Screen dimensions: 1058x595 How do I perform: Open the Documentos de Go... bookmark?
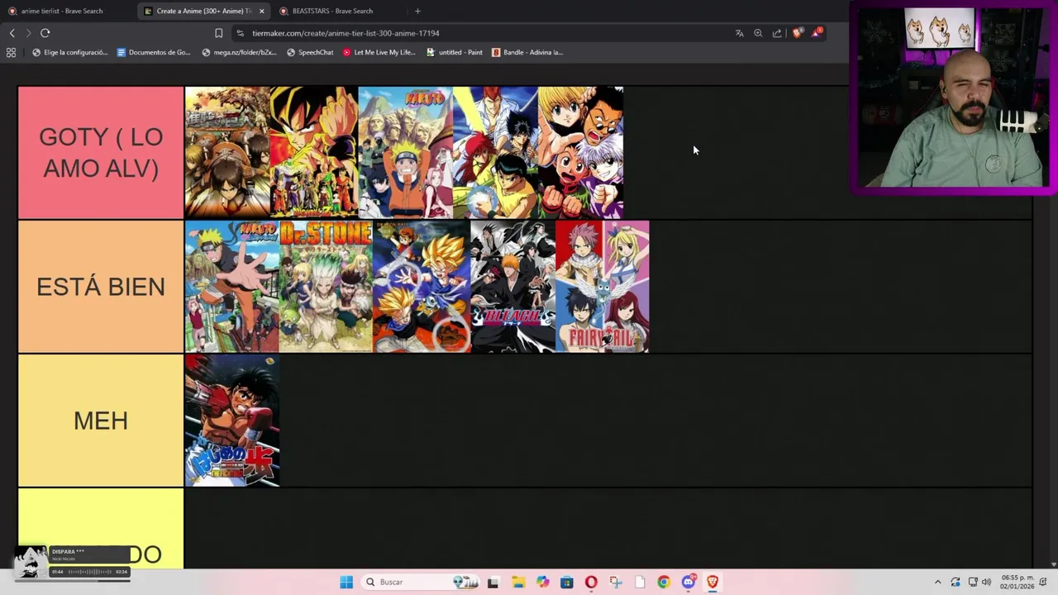154,52
